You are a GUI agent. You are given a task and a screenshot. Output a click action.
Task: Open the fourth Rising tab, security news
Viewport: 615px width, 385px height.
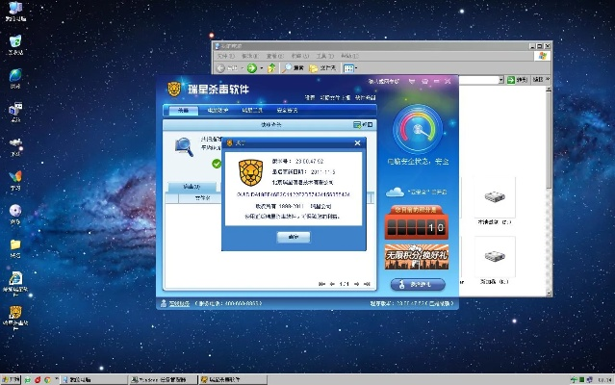287,110
